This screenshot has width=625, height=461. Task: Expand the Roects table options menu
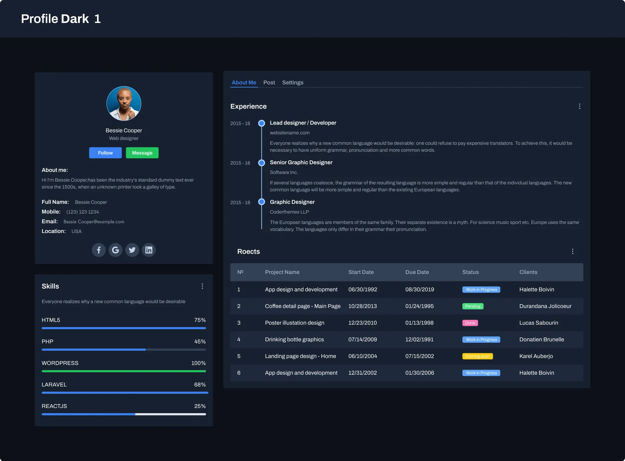[573, 251]
